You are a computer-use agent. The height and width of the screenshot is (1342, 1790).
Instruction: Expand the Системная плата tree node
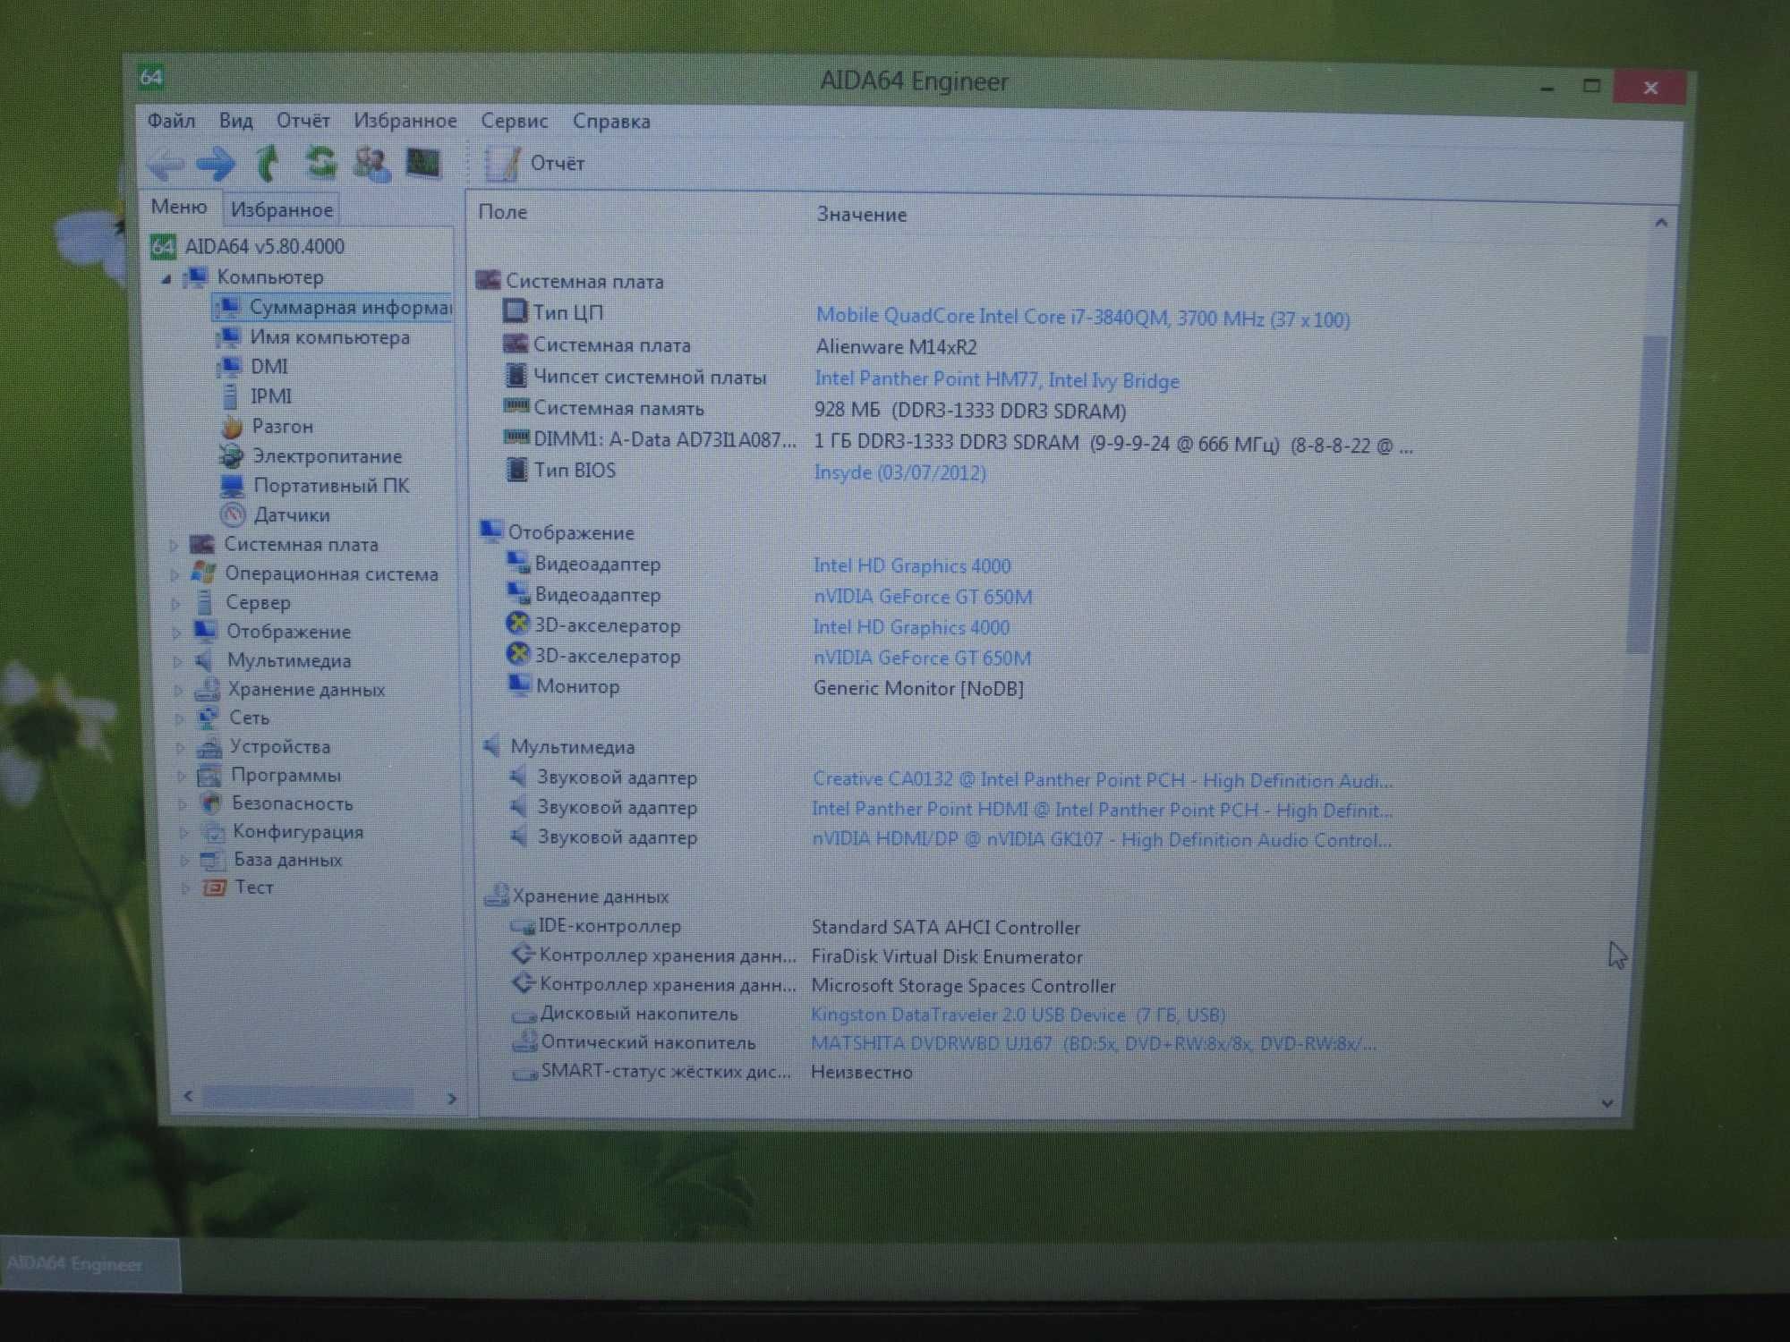[174, 544]
